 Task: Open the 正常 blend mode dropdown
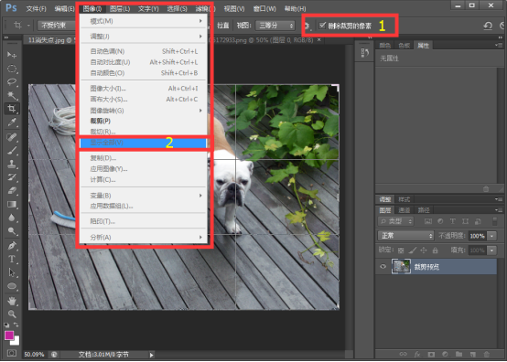click(405, 236)
